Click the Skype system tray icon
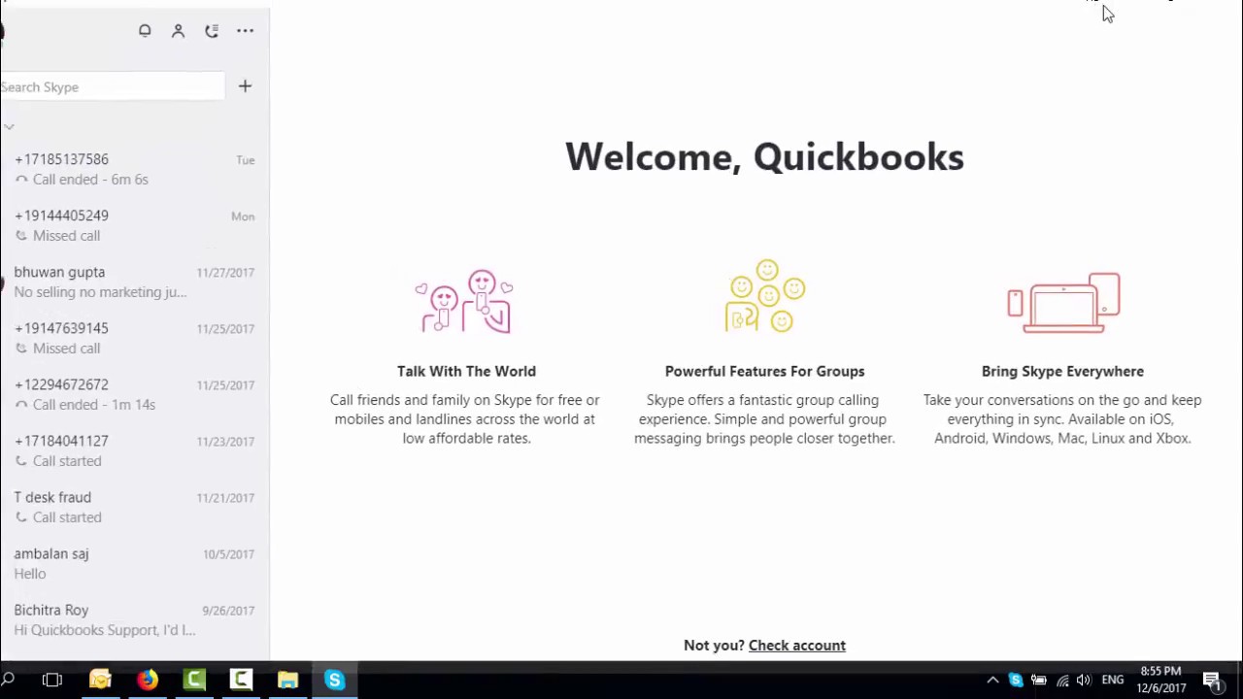 [x=1016, y=681]
